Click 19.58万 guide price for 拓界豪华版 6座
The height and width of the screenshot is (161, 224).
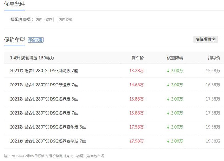tap(213, 127)
